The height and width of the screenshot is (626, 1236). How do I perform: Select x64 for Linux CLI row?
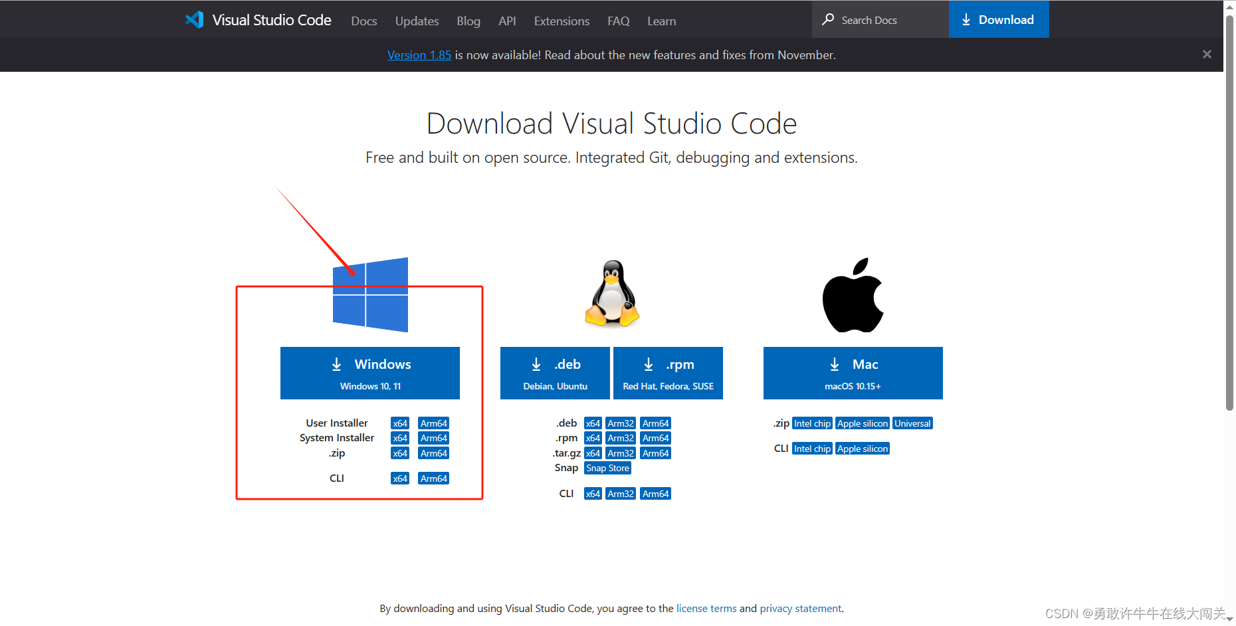(593, 494)
